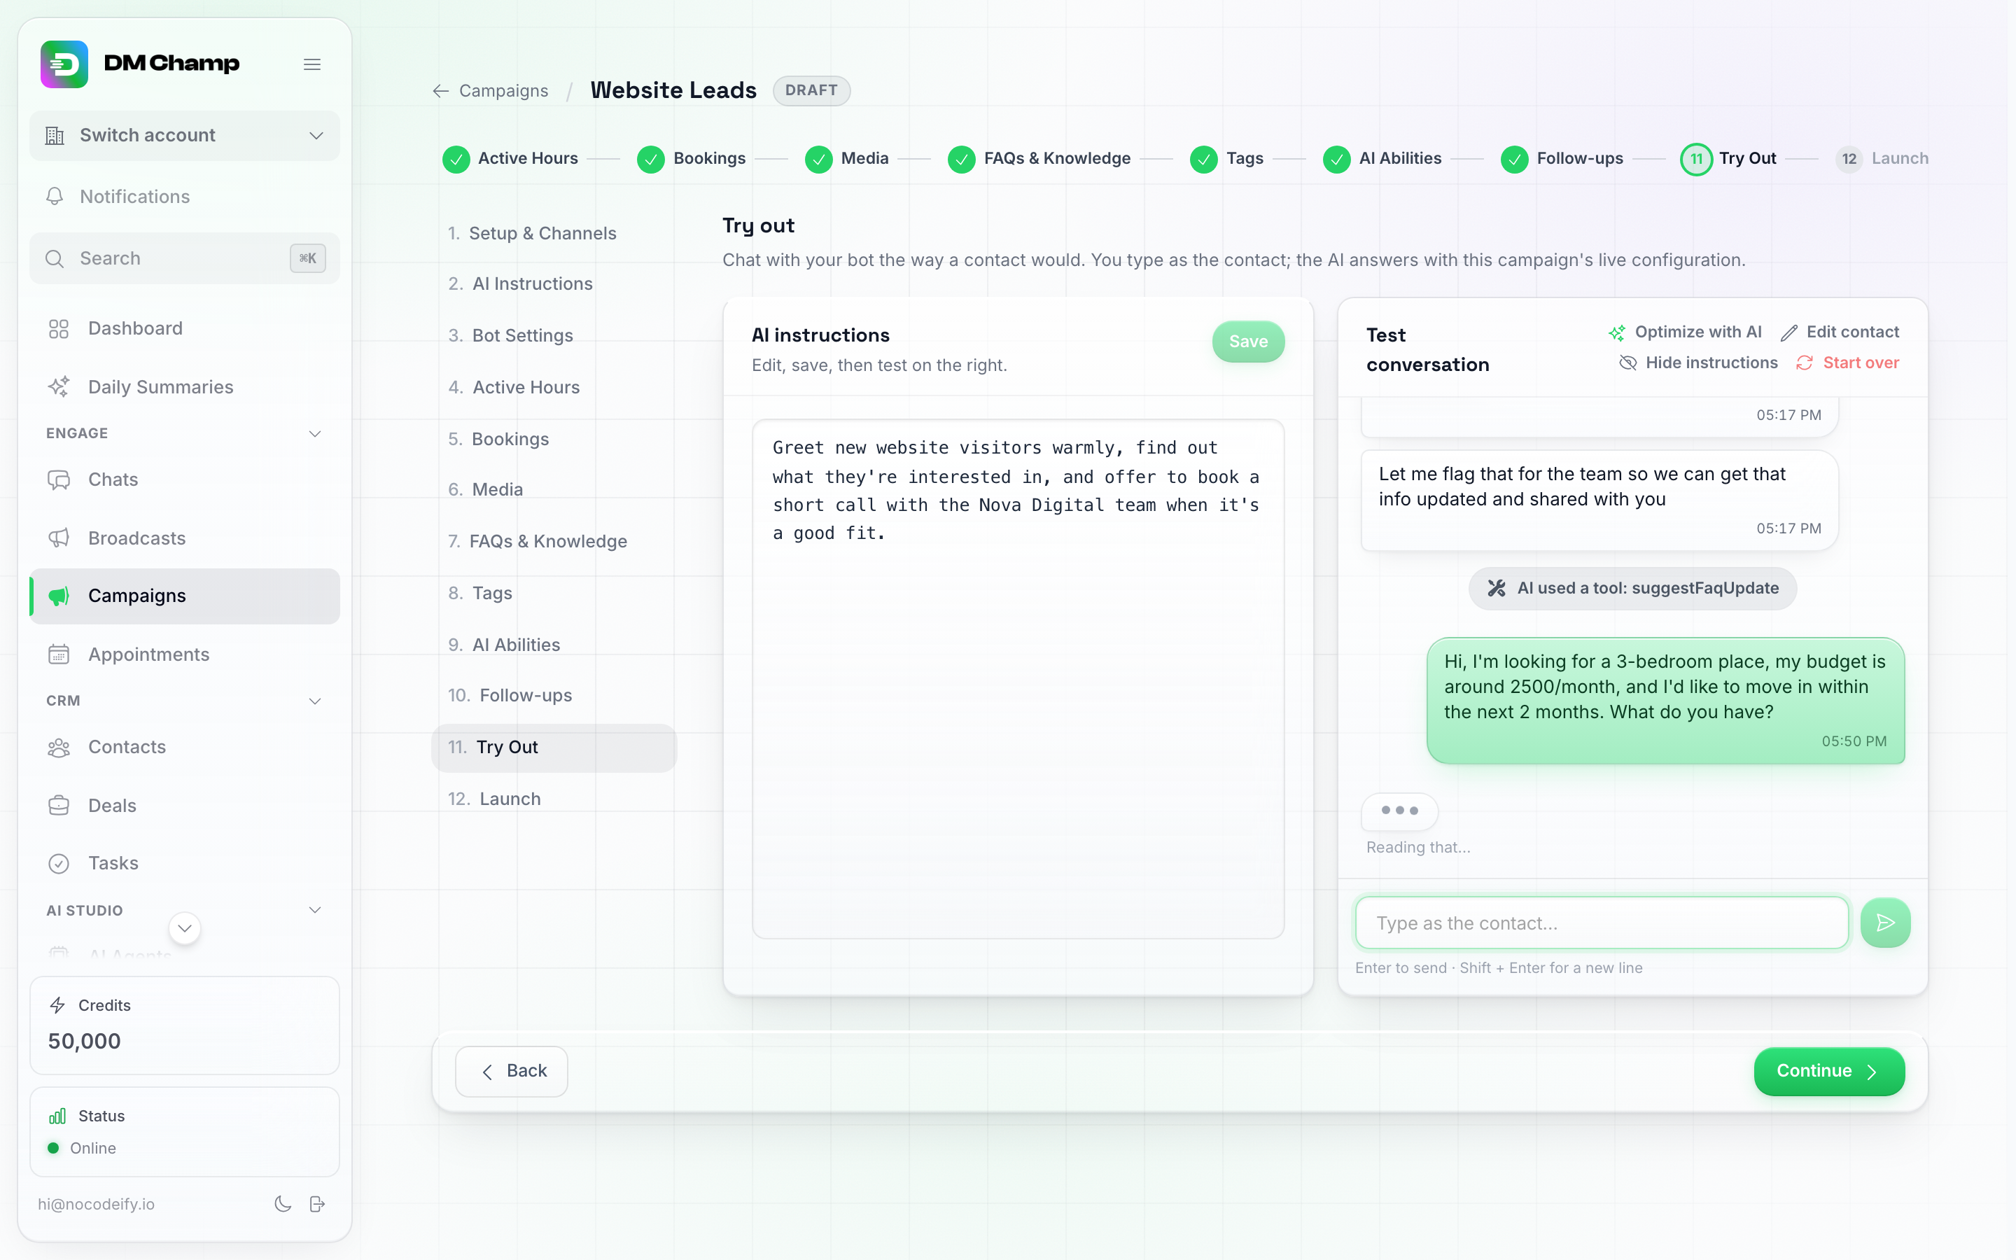Select the Try Out step 11 in stepper

pos(1728,158)
